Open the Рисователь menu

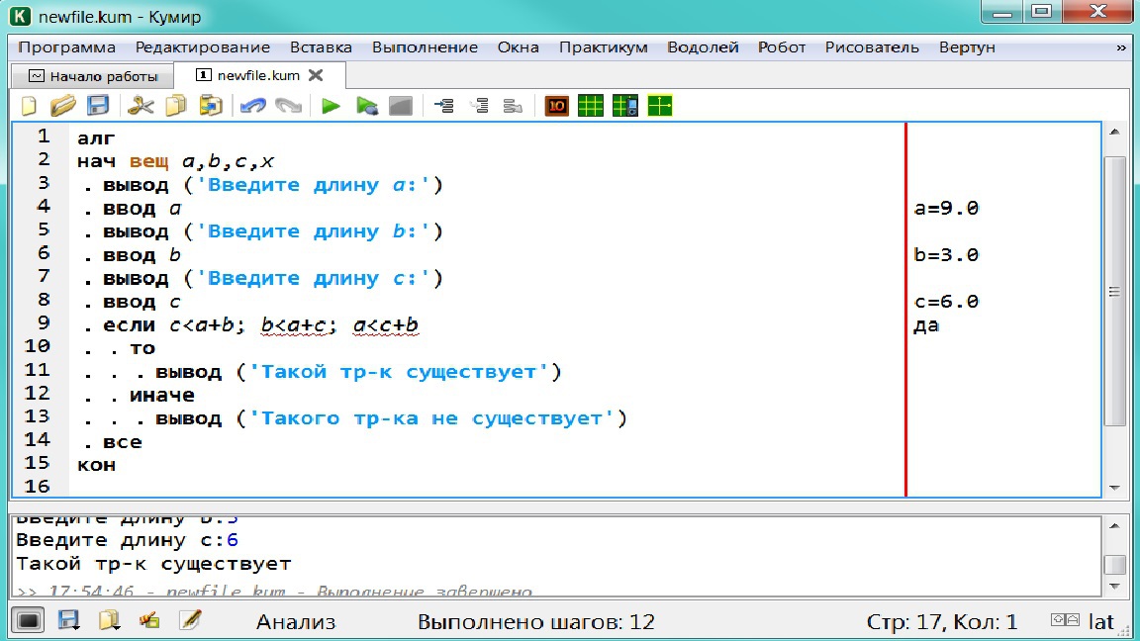click(872, 47)
